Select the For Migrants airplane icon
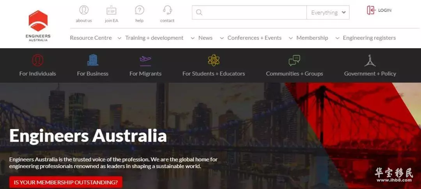The image size is (421, 189). [x=145, y=60]
